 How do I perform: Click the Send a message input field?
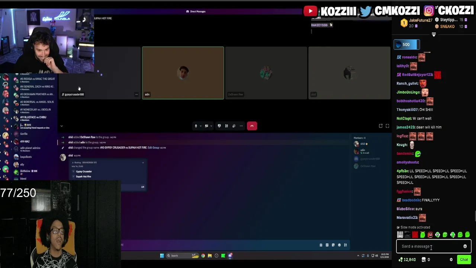[434, 246]
